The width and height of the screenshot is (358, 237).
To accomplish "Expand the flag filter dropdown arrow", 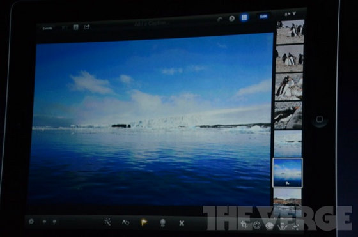I will tap(295, 14).
